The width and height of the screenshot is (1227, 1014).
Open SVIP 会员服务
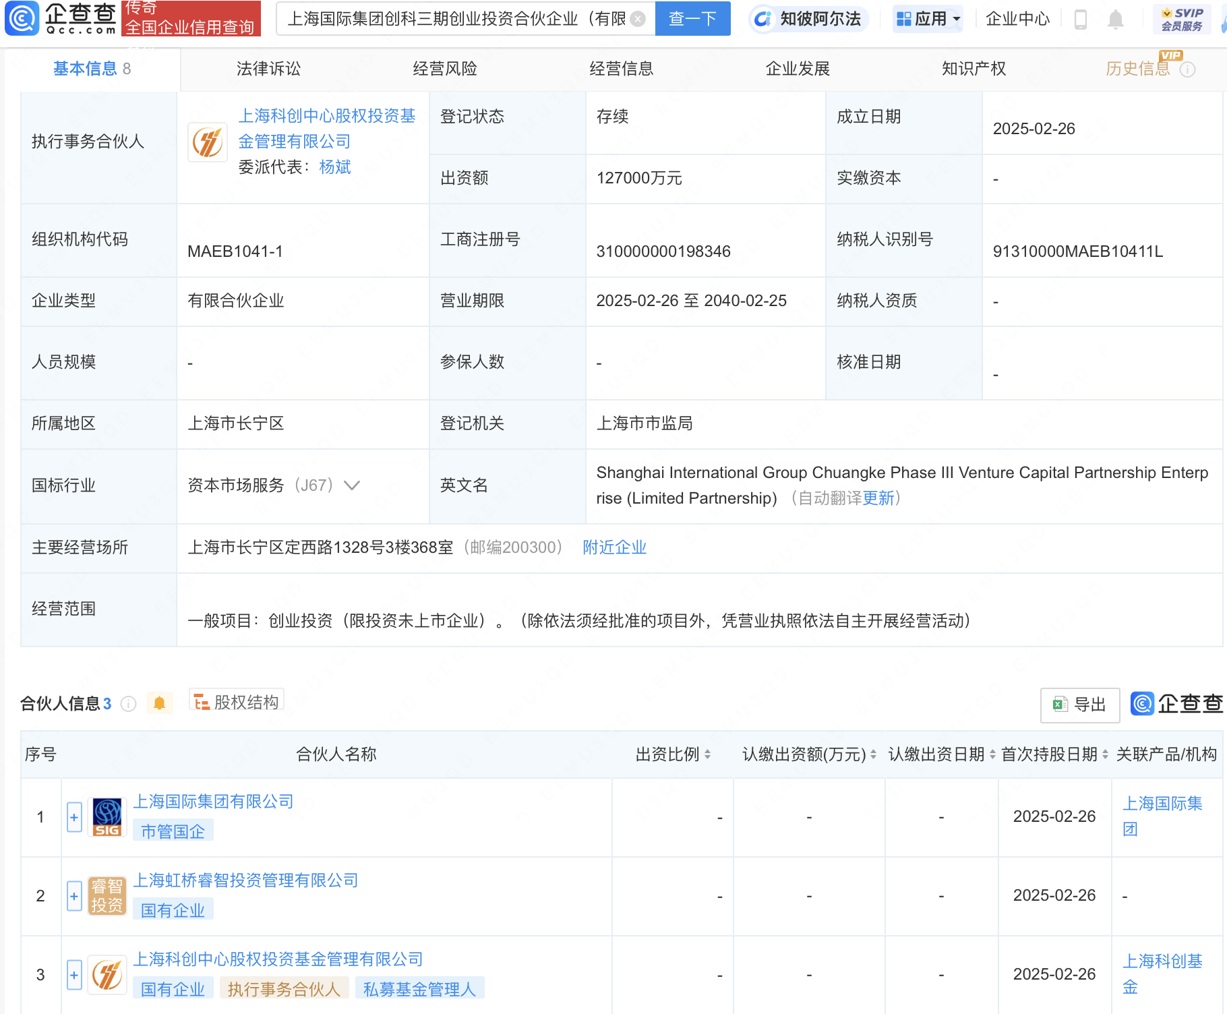pos(1181,19)
